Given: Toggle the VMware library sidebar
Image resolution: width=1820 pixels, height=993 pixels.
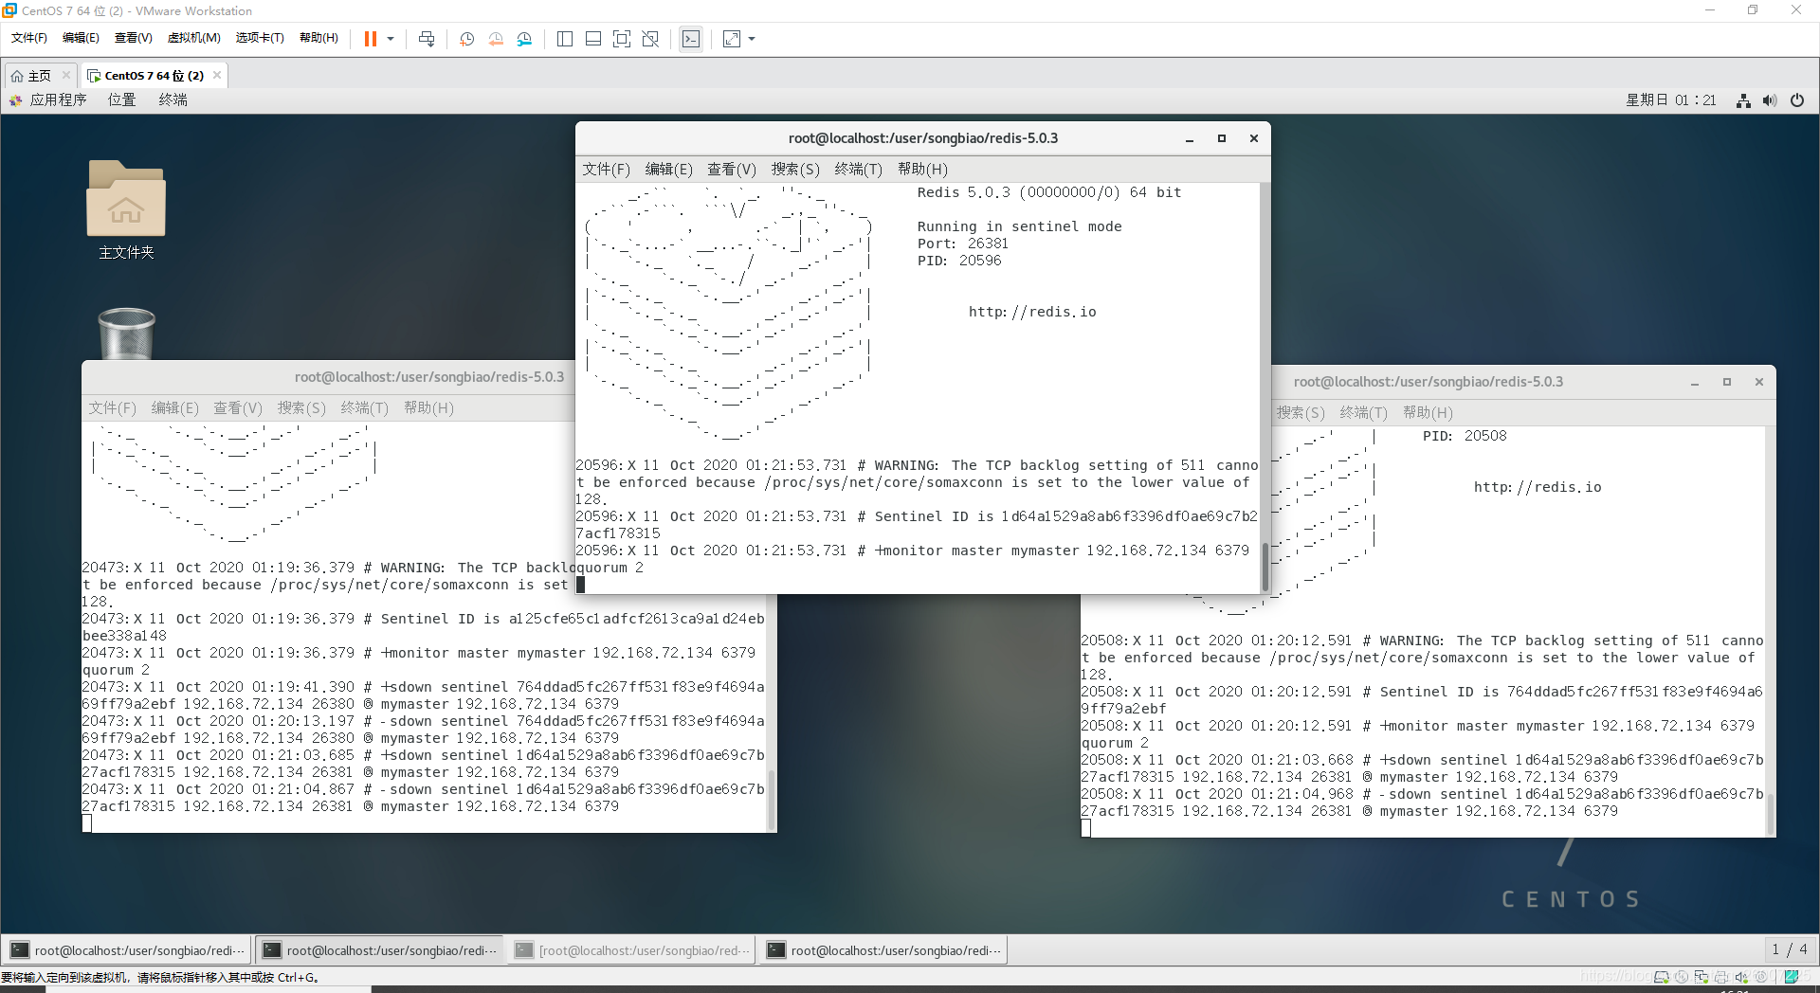Looking at the screenshot, I should 565,39.
